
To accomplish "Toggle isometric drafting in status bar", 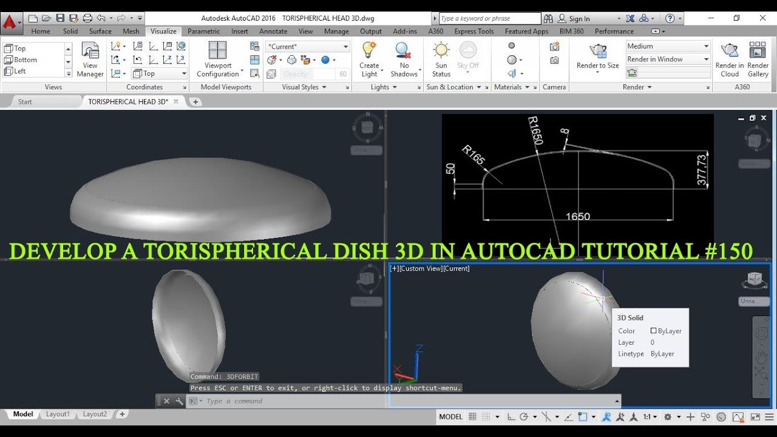I will 546,417.
